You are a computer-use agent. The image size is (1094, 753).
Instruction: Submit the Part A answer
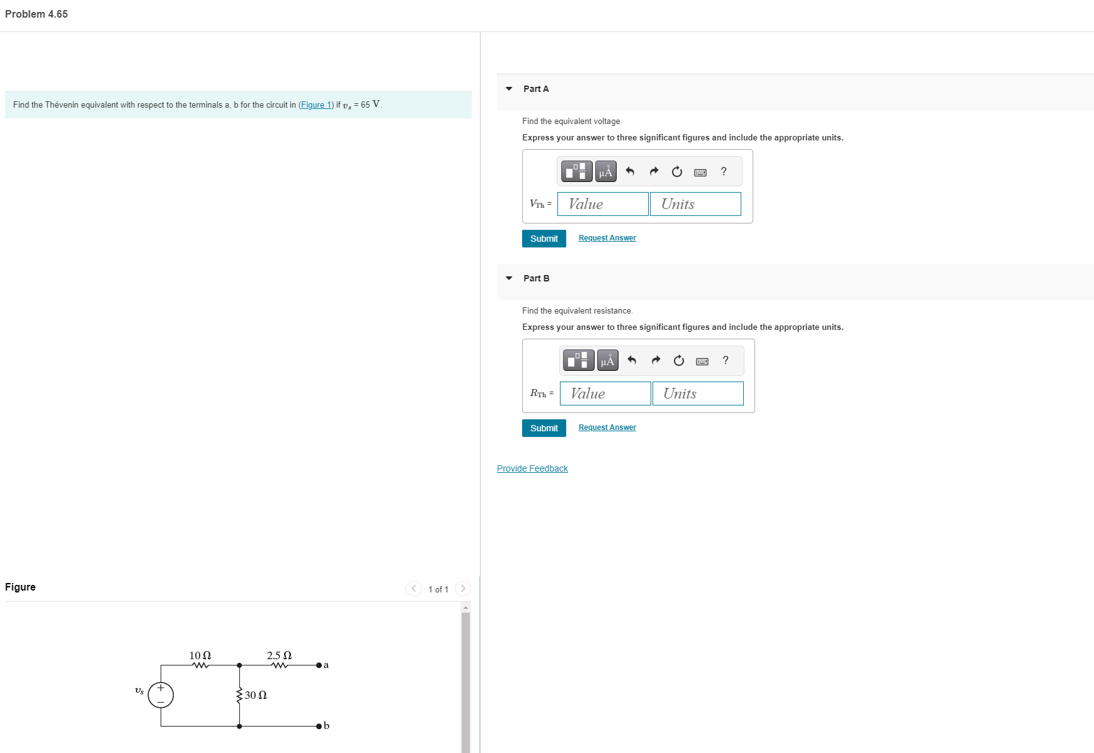pyautogui.click(x=543, y=239)
